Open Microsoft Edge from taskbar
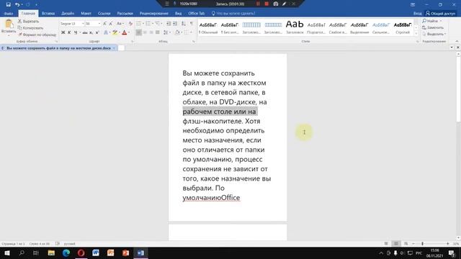This screenshot has width=461, height=259. click(66, 253)
